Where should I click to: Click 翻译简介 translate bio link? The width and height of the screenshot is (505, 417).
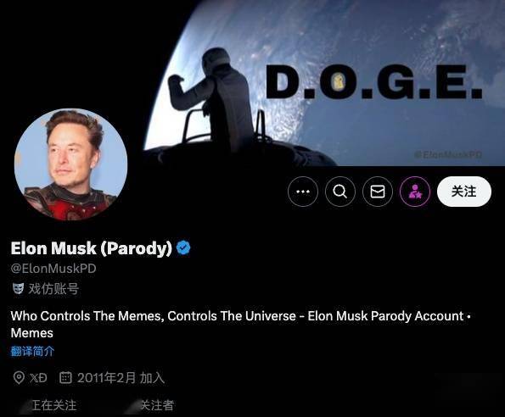click(x=32, y=351)
